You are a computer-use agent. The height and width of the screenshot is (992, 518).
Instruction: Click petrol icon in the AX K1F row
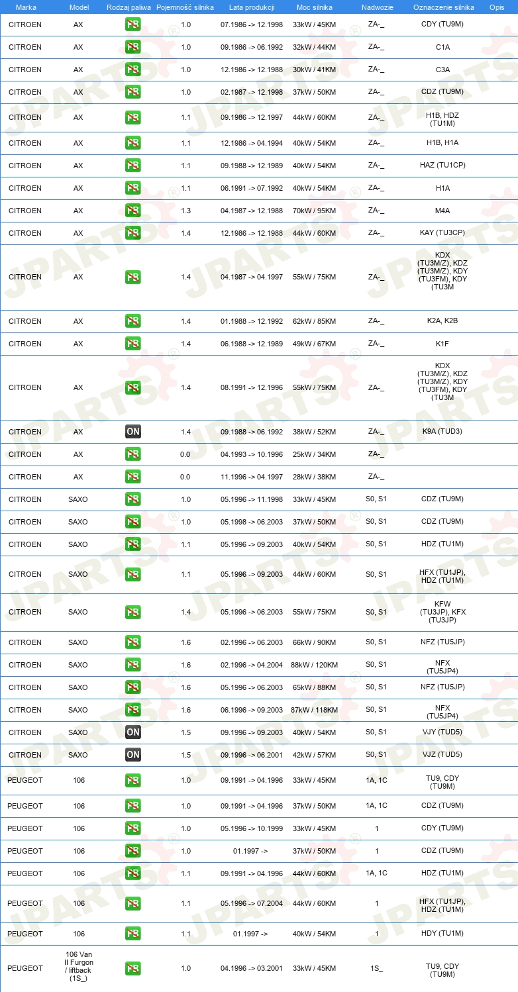point(132,344)
